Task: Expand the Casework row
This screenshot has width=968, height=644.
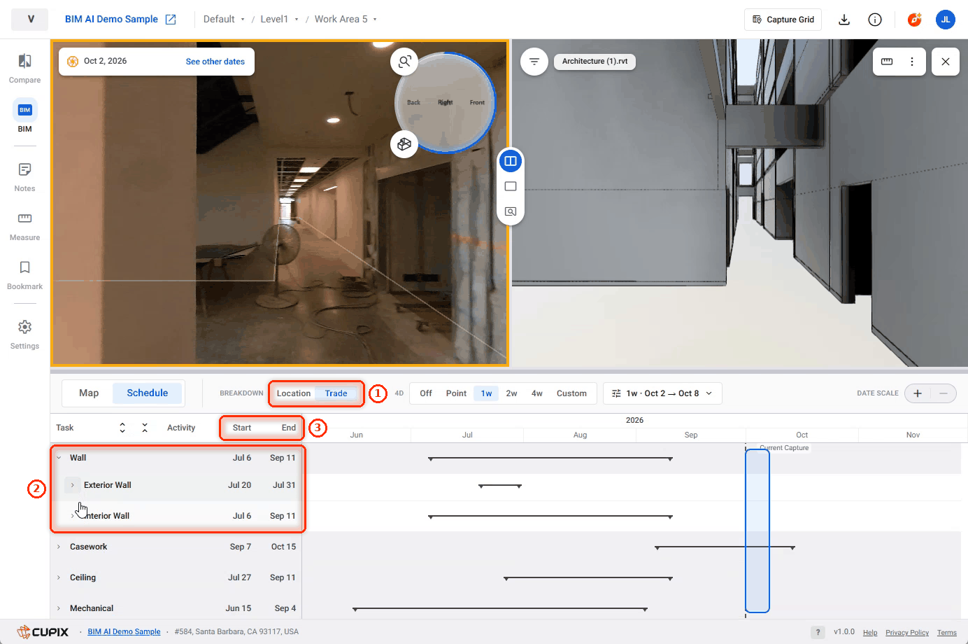Action: (59, 547)
